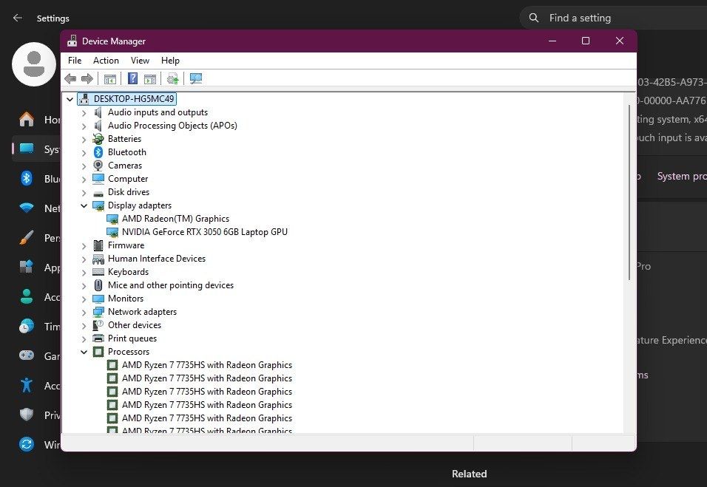The width and height of the screenshot is (707, 487).
Task: Click the Show/Hide Console Tree toolbar icon
Action: pos(110,79)
